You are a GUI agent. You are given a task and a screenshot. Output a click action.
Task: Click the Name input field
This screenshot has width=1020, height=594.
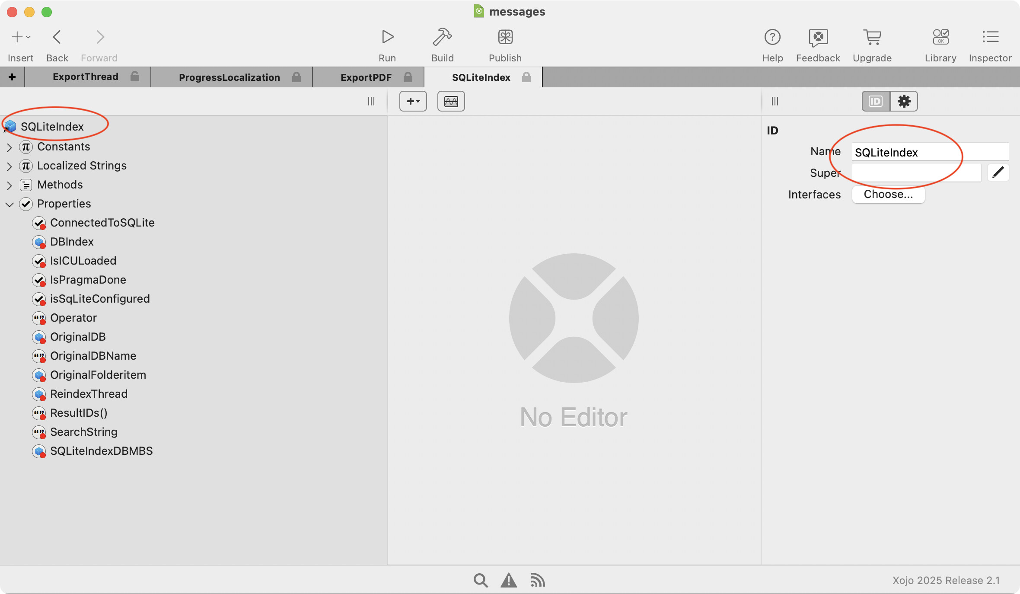click(x=929, y=152)
